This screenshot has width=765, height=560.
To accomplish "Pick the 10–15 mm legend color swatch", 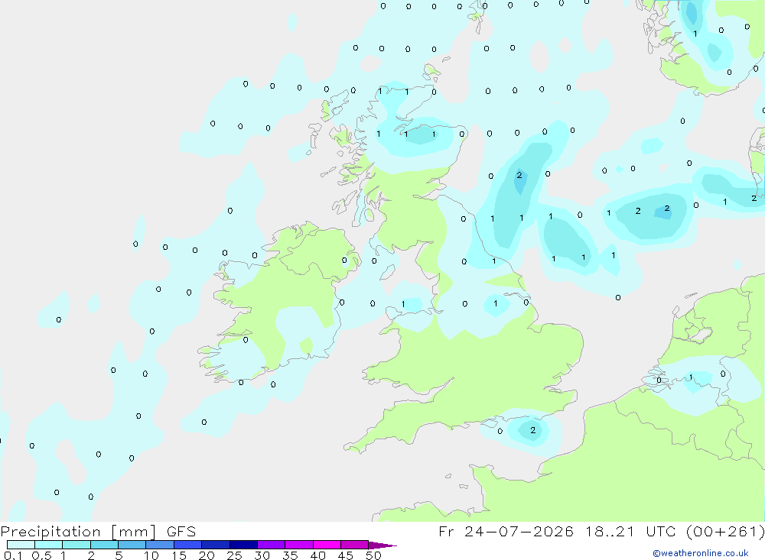I will tap(160, 545).
